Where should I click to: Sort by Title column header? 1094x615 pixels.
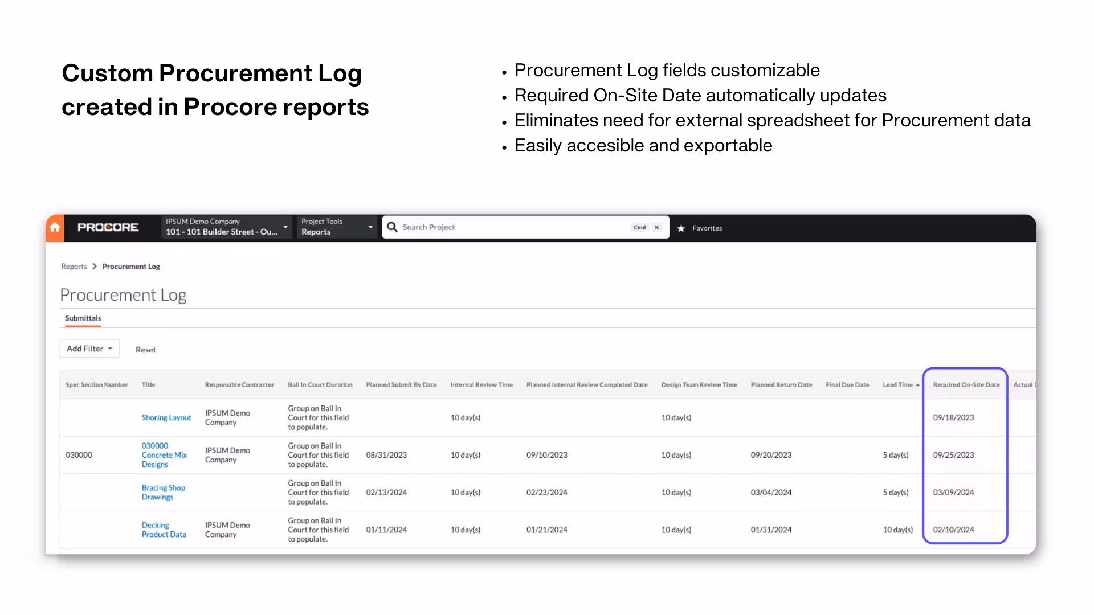(148, 385)
